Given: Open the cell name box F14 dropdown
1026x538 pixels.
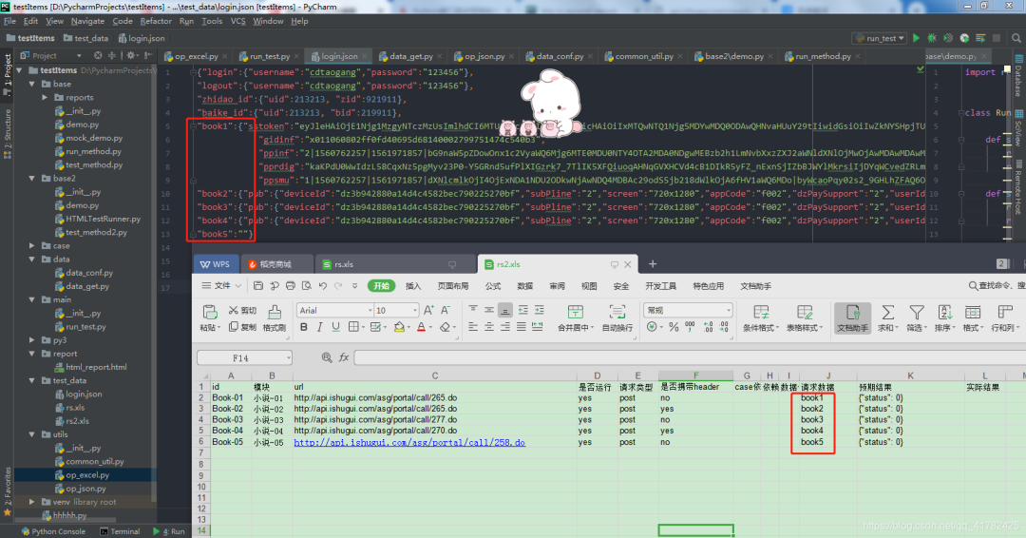Looking at the screenshot, I should (288, 357).
